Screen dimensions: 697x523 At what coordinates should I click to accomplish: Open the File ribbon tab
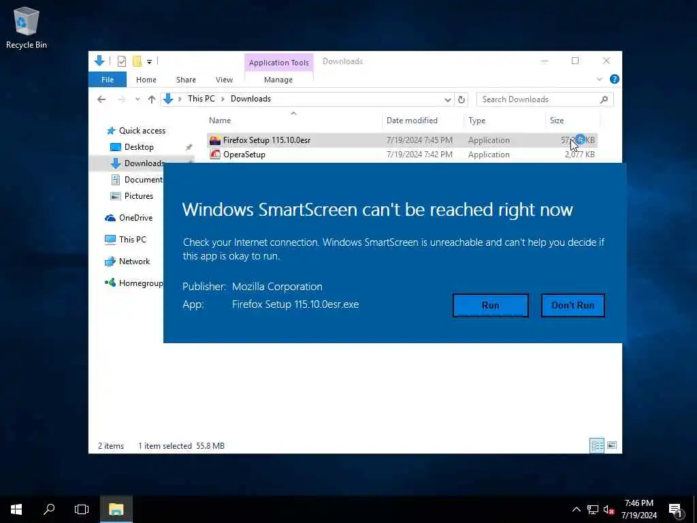point(108,80)
